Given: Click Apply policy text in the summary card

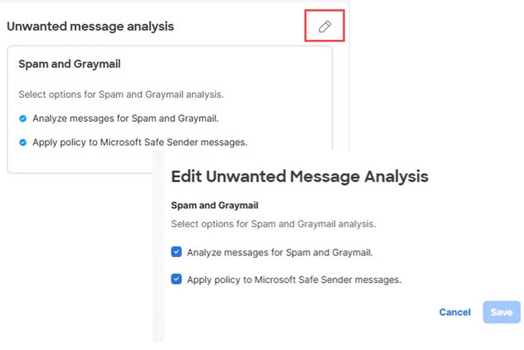Looking at the screenshot, I should pyautogui.click(x=139, y=142).
